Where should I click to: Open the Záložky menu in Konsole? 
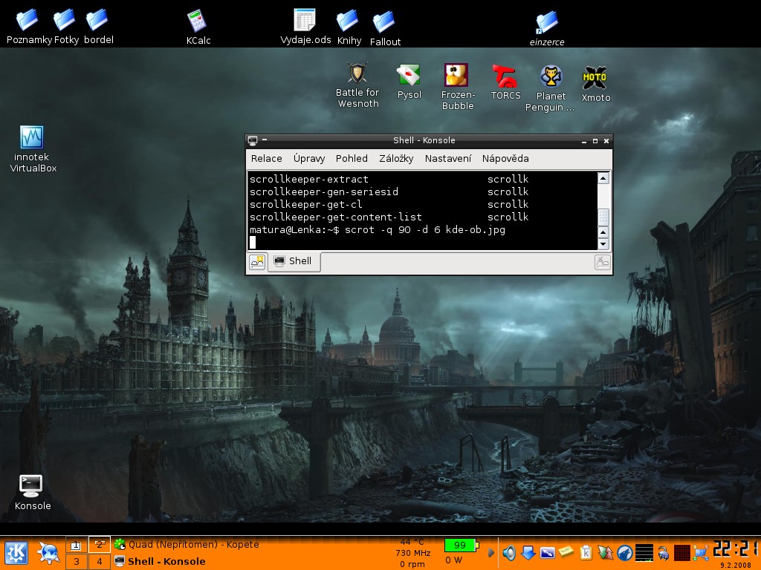click(x=396, y=159)
